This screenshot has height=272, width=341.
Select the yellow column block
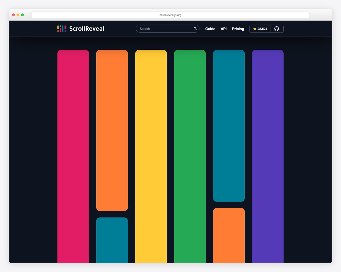(x=151, y=156)
